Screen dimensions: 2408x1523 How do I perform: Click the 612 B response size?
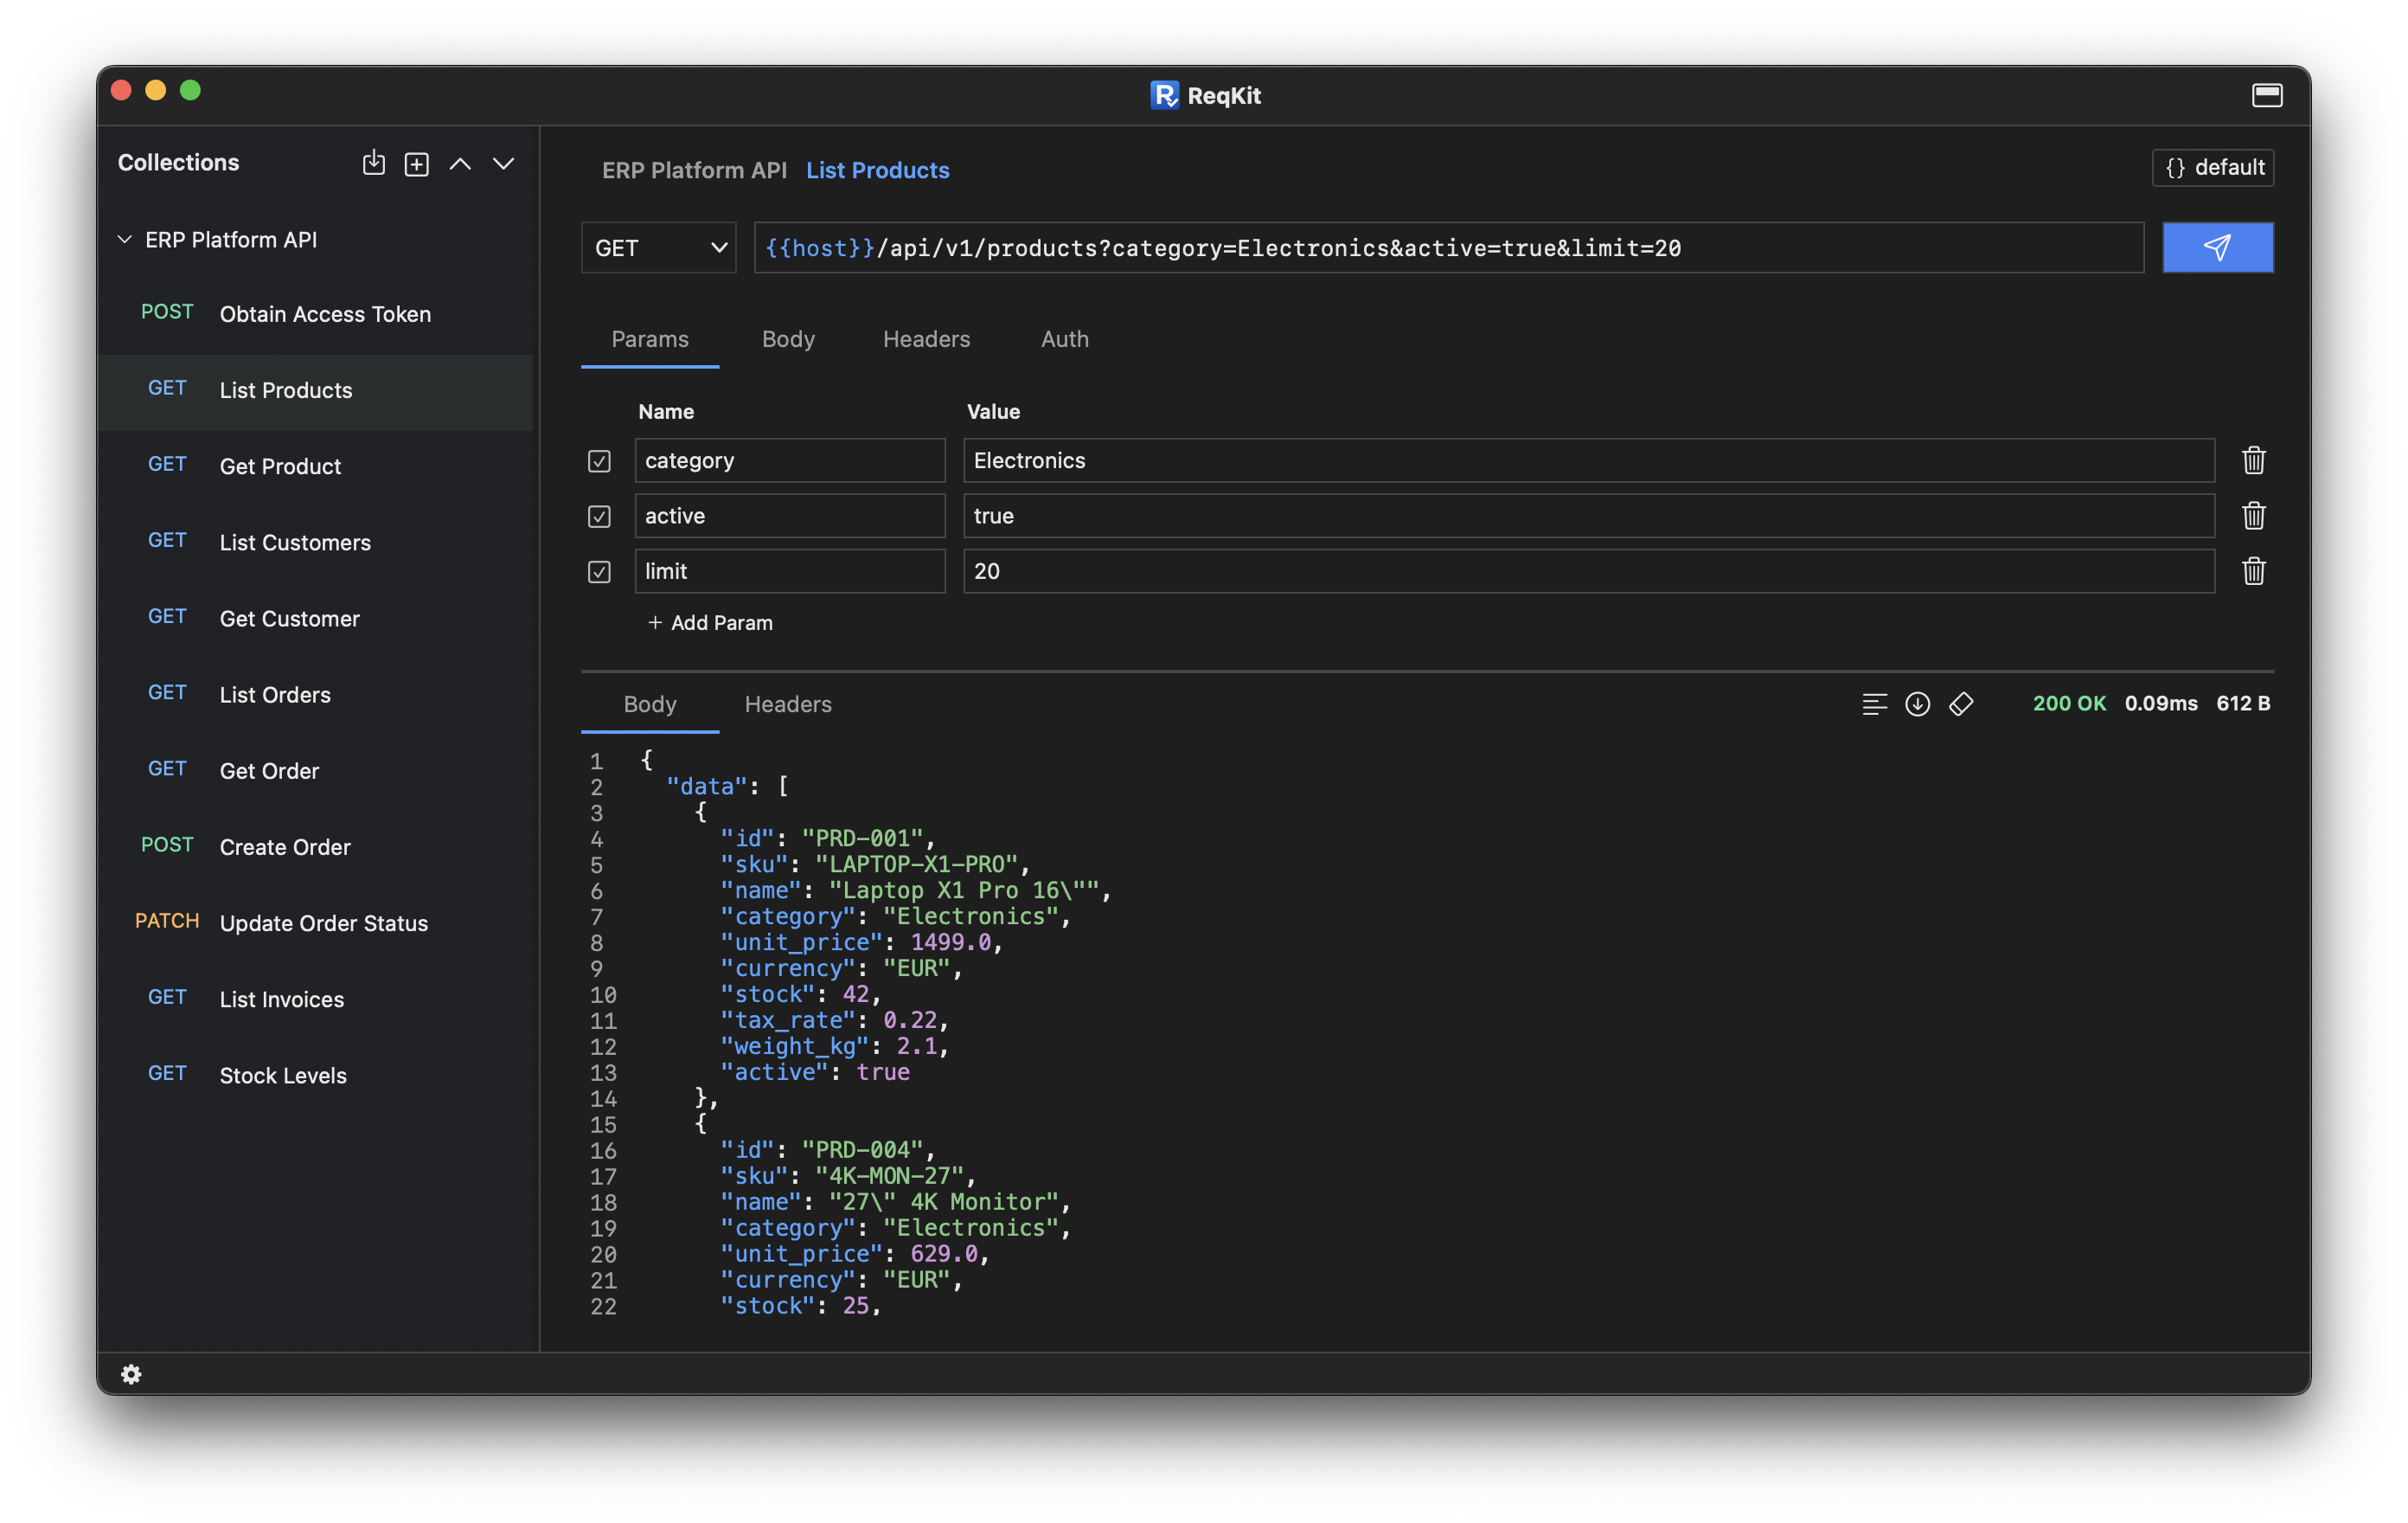[2243, 704]
